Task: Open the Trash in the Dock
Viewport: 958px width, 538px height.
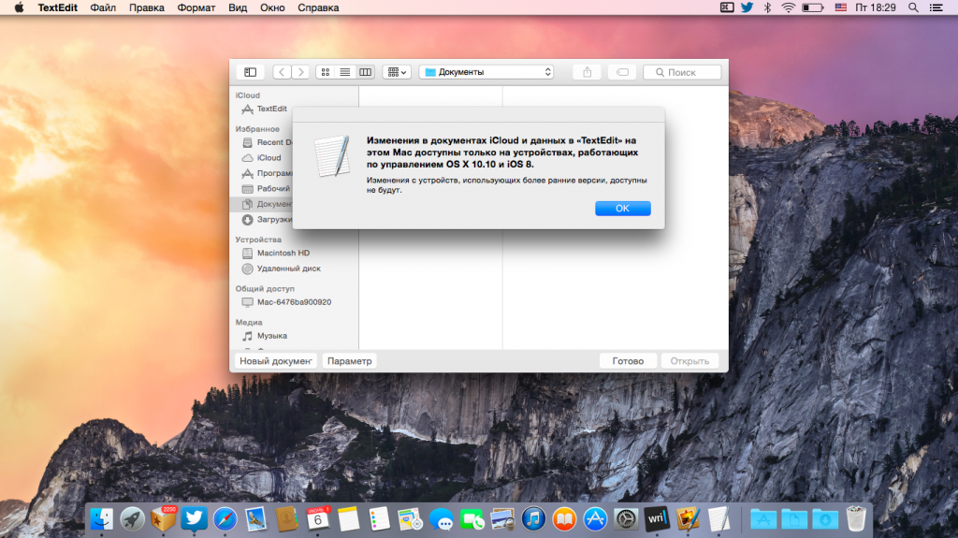Action: [856, 519]
